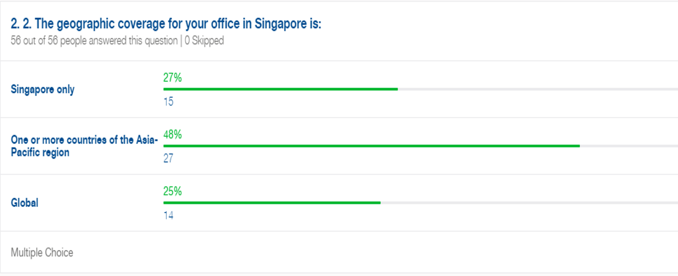Screen dimensions: 678x276
Task: Click the question number '2. 2.' prefix
Action: coord(19,24)
